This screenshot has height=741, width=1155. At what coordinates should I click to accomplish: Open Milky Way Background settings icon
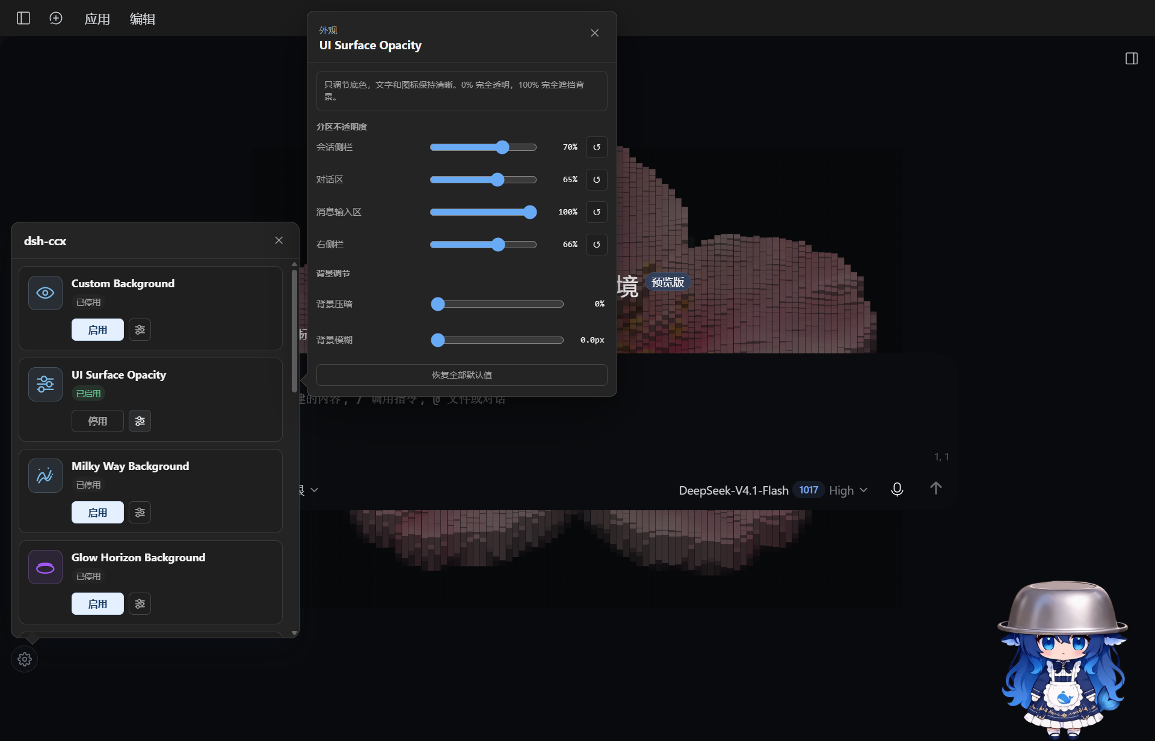(x=140, y=513)
